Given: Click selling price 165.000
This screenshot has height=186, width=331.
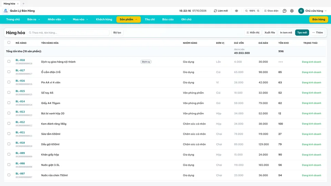Looking at the screenshot, I should [x=264, y=165].
